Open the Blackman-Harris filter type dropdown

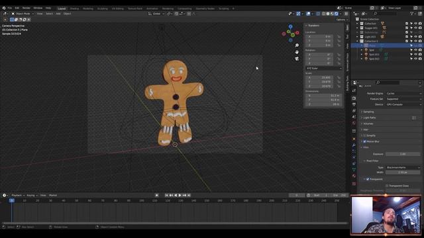tap(403, 167)
